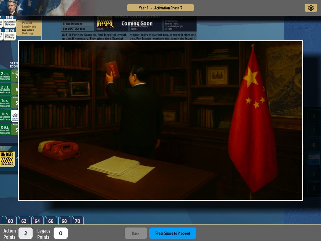Click the Action Points value box
Image resolution: width=321 pixels, height=241 pixels.
(x=26, y=233)
